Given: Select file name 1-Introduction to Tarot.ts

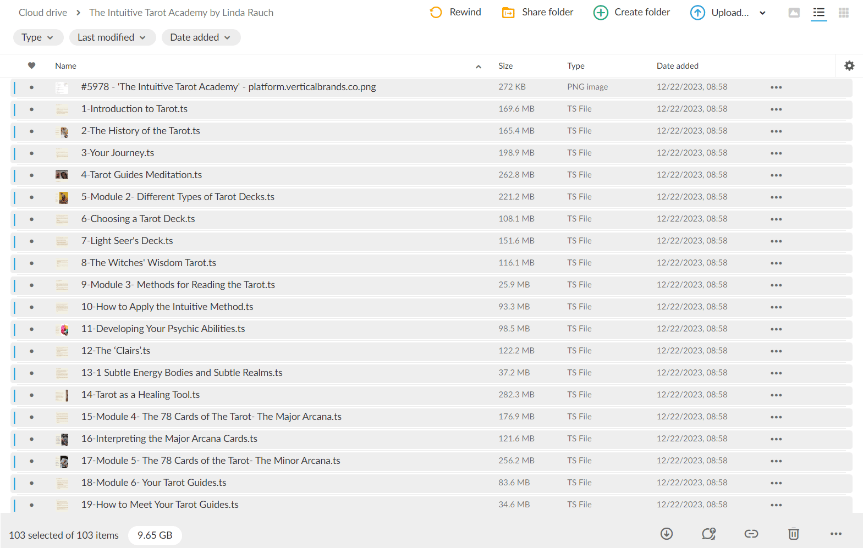Looking at the screenshot, I should (x=134, y=109).
